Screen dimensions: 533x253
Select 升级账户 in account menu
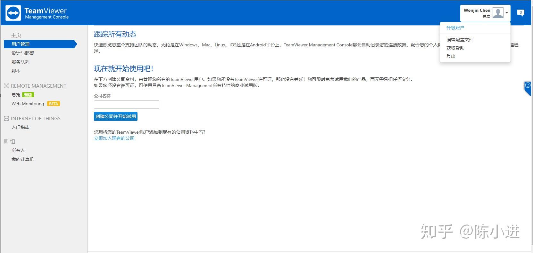tap(455, 28)
